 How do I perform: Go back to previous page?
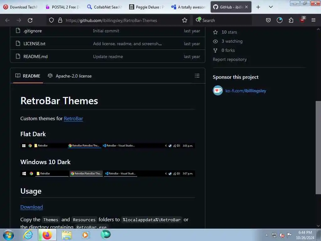pyautogui.click(x=8, y=20)
